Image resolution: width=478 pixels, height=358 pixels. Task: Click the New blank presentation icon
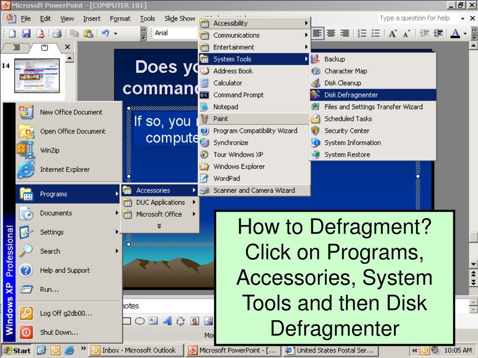click(12, 33)
